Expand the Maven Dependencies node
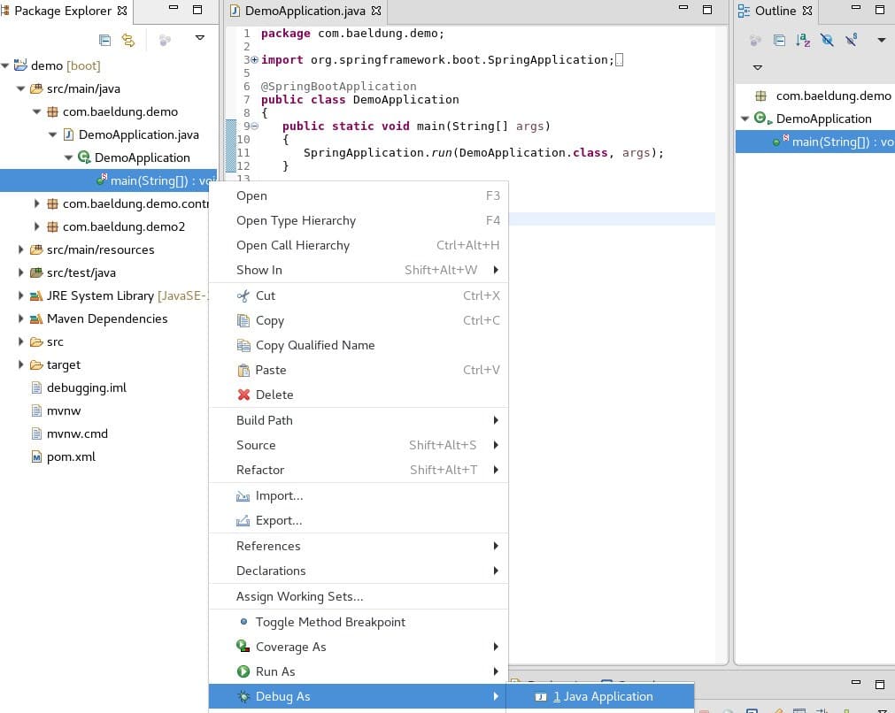 (21, 318)
